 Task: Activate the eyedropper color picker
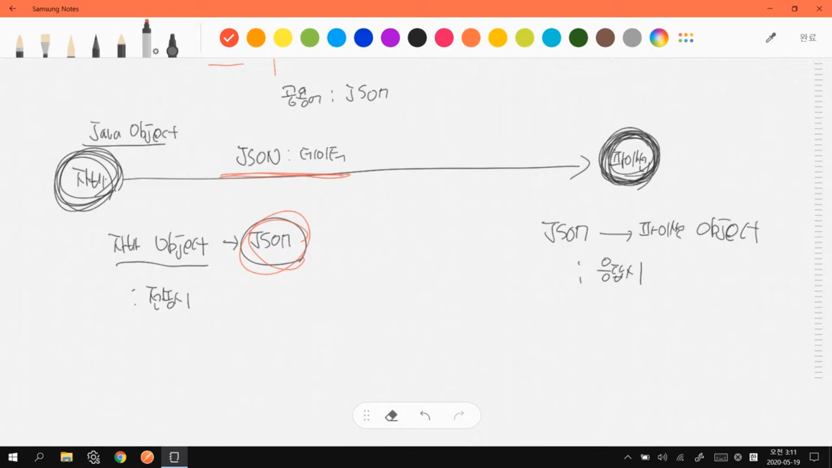pos(770,38)
